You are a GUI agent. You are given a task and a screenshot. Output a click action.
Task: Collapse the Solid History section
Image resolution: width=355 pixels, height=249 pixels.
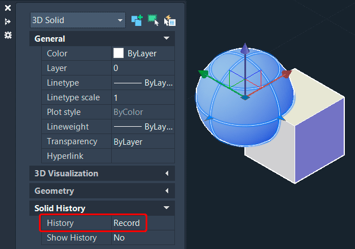[x=166, y=208]
